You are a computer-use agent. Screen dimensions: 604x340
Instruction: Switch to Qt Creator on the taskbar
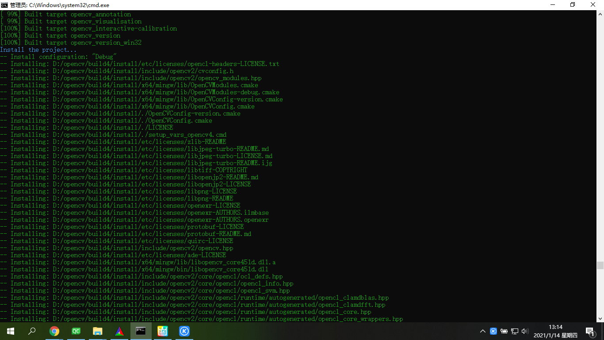(x=76, y=331)
